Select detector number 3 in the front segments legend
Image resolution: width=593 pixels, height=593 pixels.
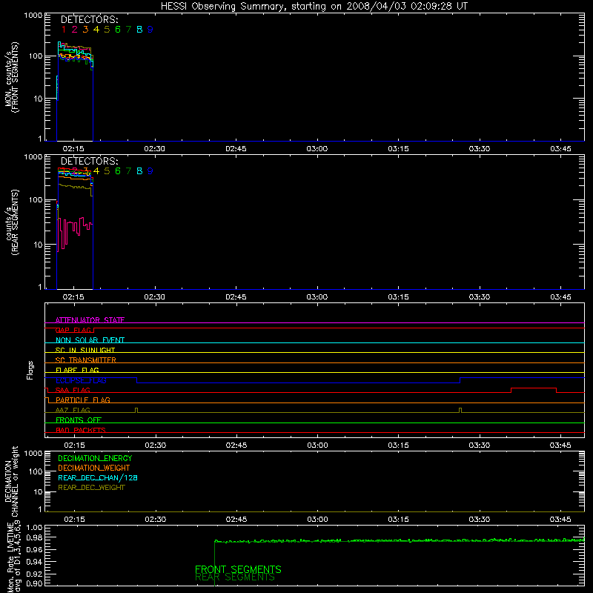pos(85,30)
